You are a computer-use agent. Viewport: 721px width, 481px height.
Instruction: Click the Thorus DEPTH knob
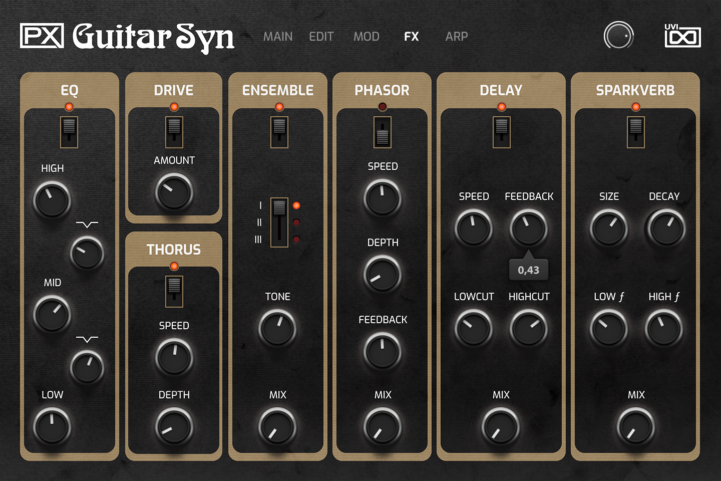click(x=174, y=426)
